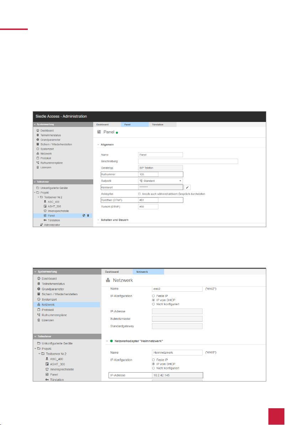This screenshot has height=425, width=299.
Task: Select Innensprechstelle bell icon in Panel view tree
Action: tap(45, 211)
